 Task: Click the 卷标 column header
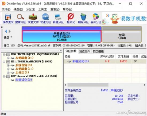[81, 57]
